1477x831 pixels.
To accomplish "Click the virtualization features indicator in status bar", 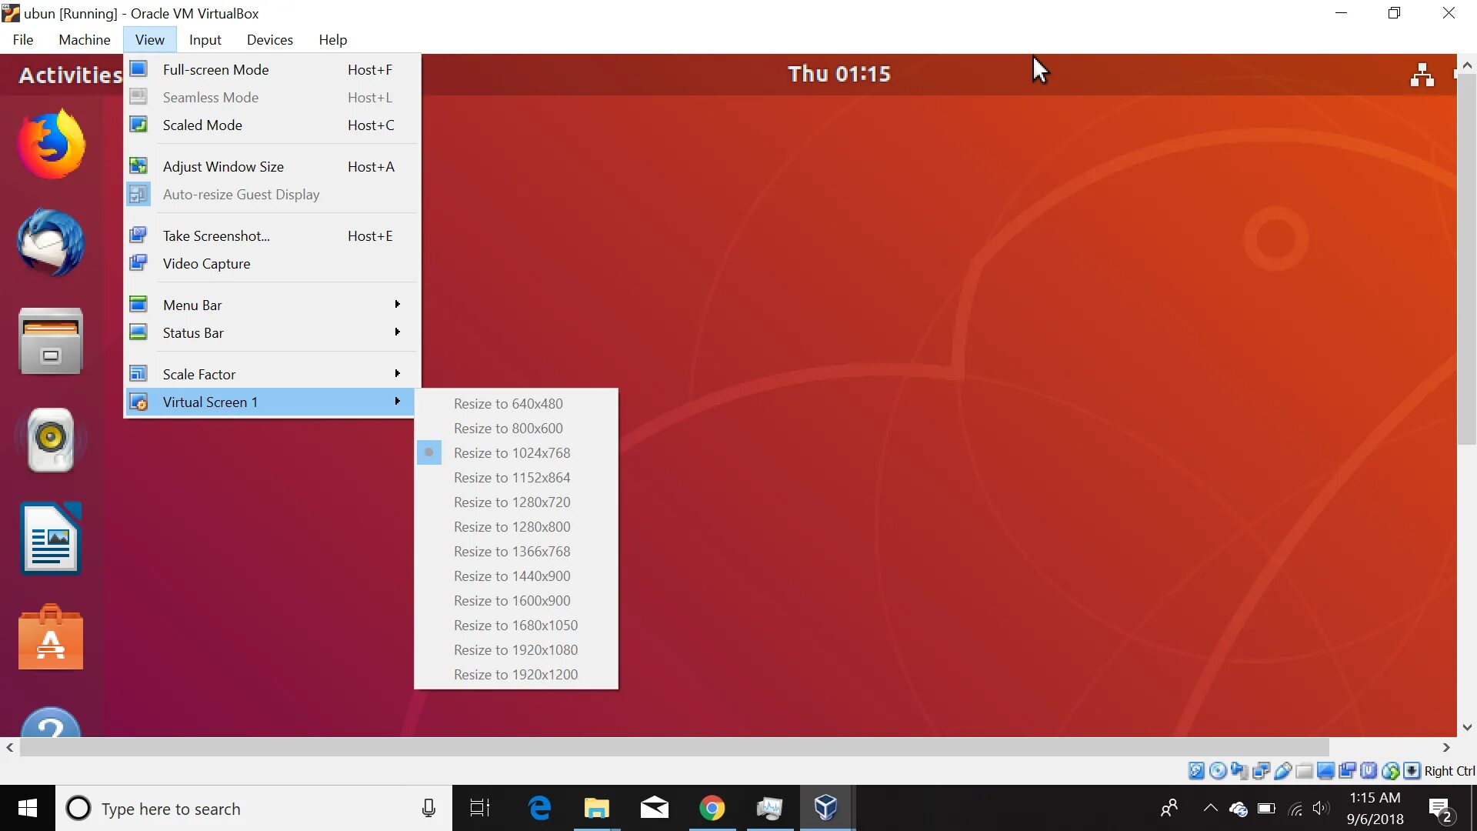I will click(x=1369, y=771).
